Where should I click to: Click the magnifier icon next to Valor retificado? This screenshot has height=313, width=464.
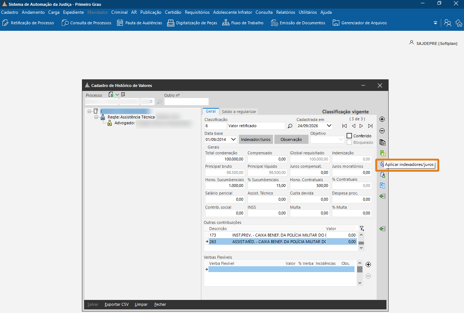pos(290,126)
